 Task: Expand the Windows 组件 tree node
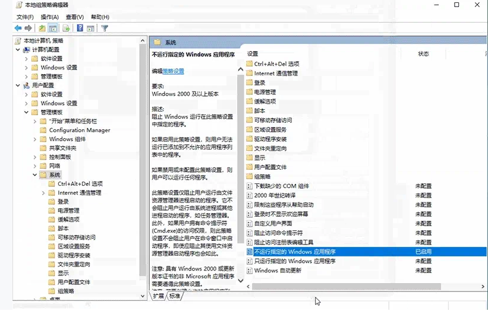click(x=34, y=139)
